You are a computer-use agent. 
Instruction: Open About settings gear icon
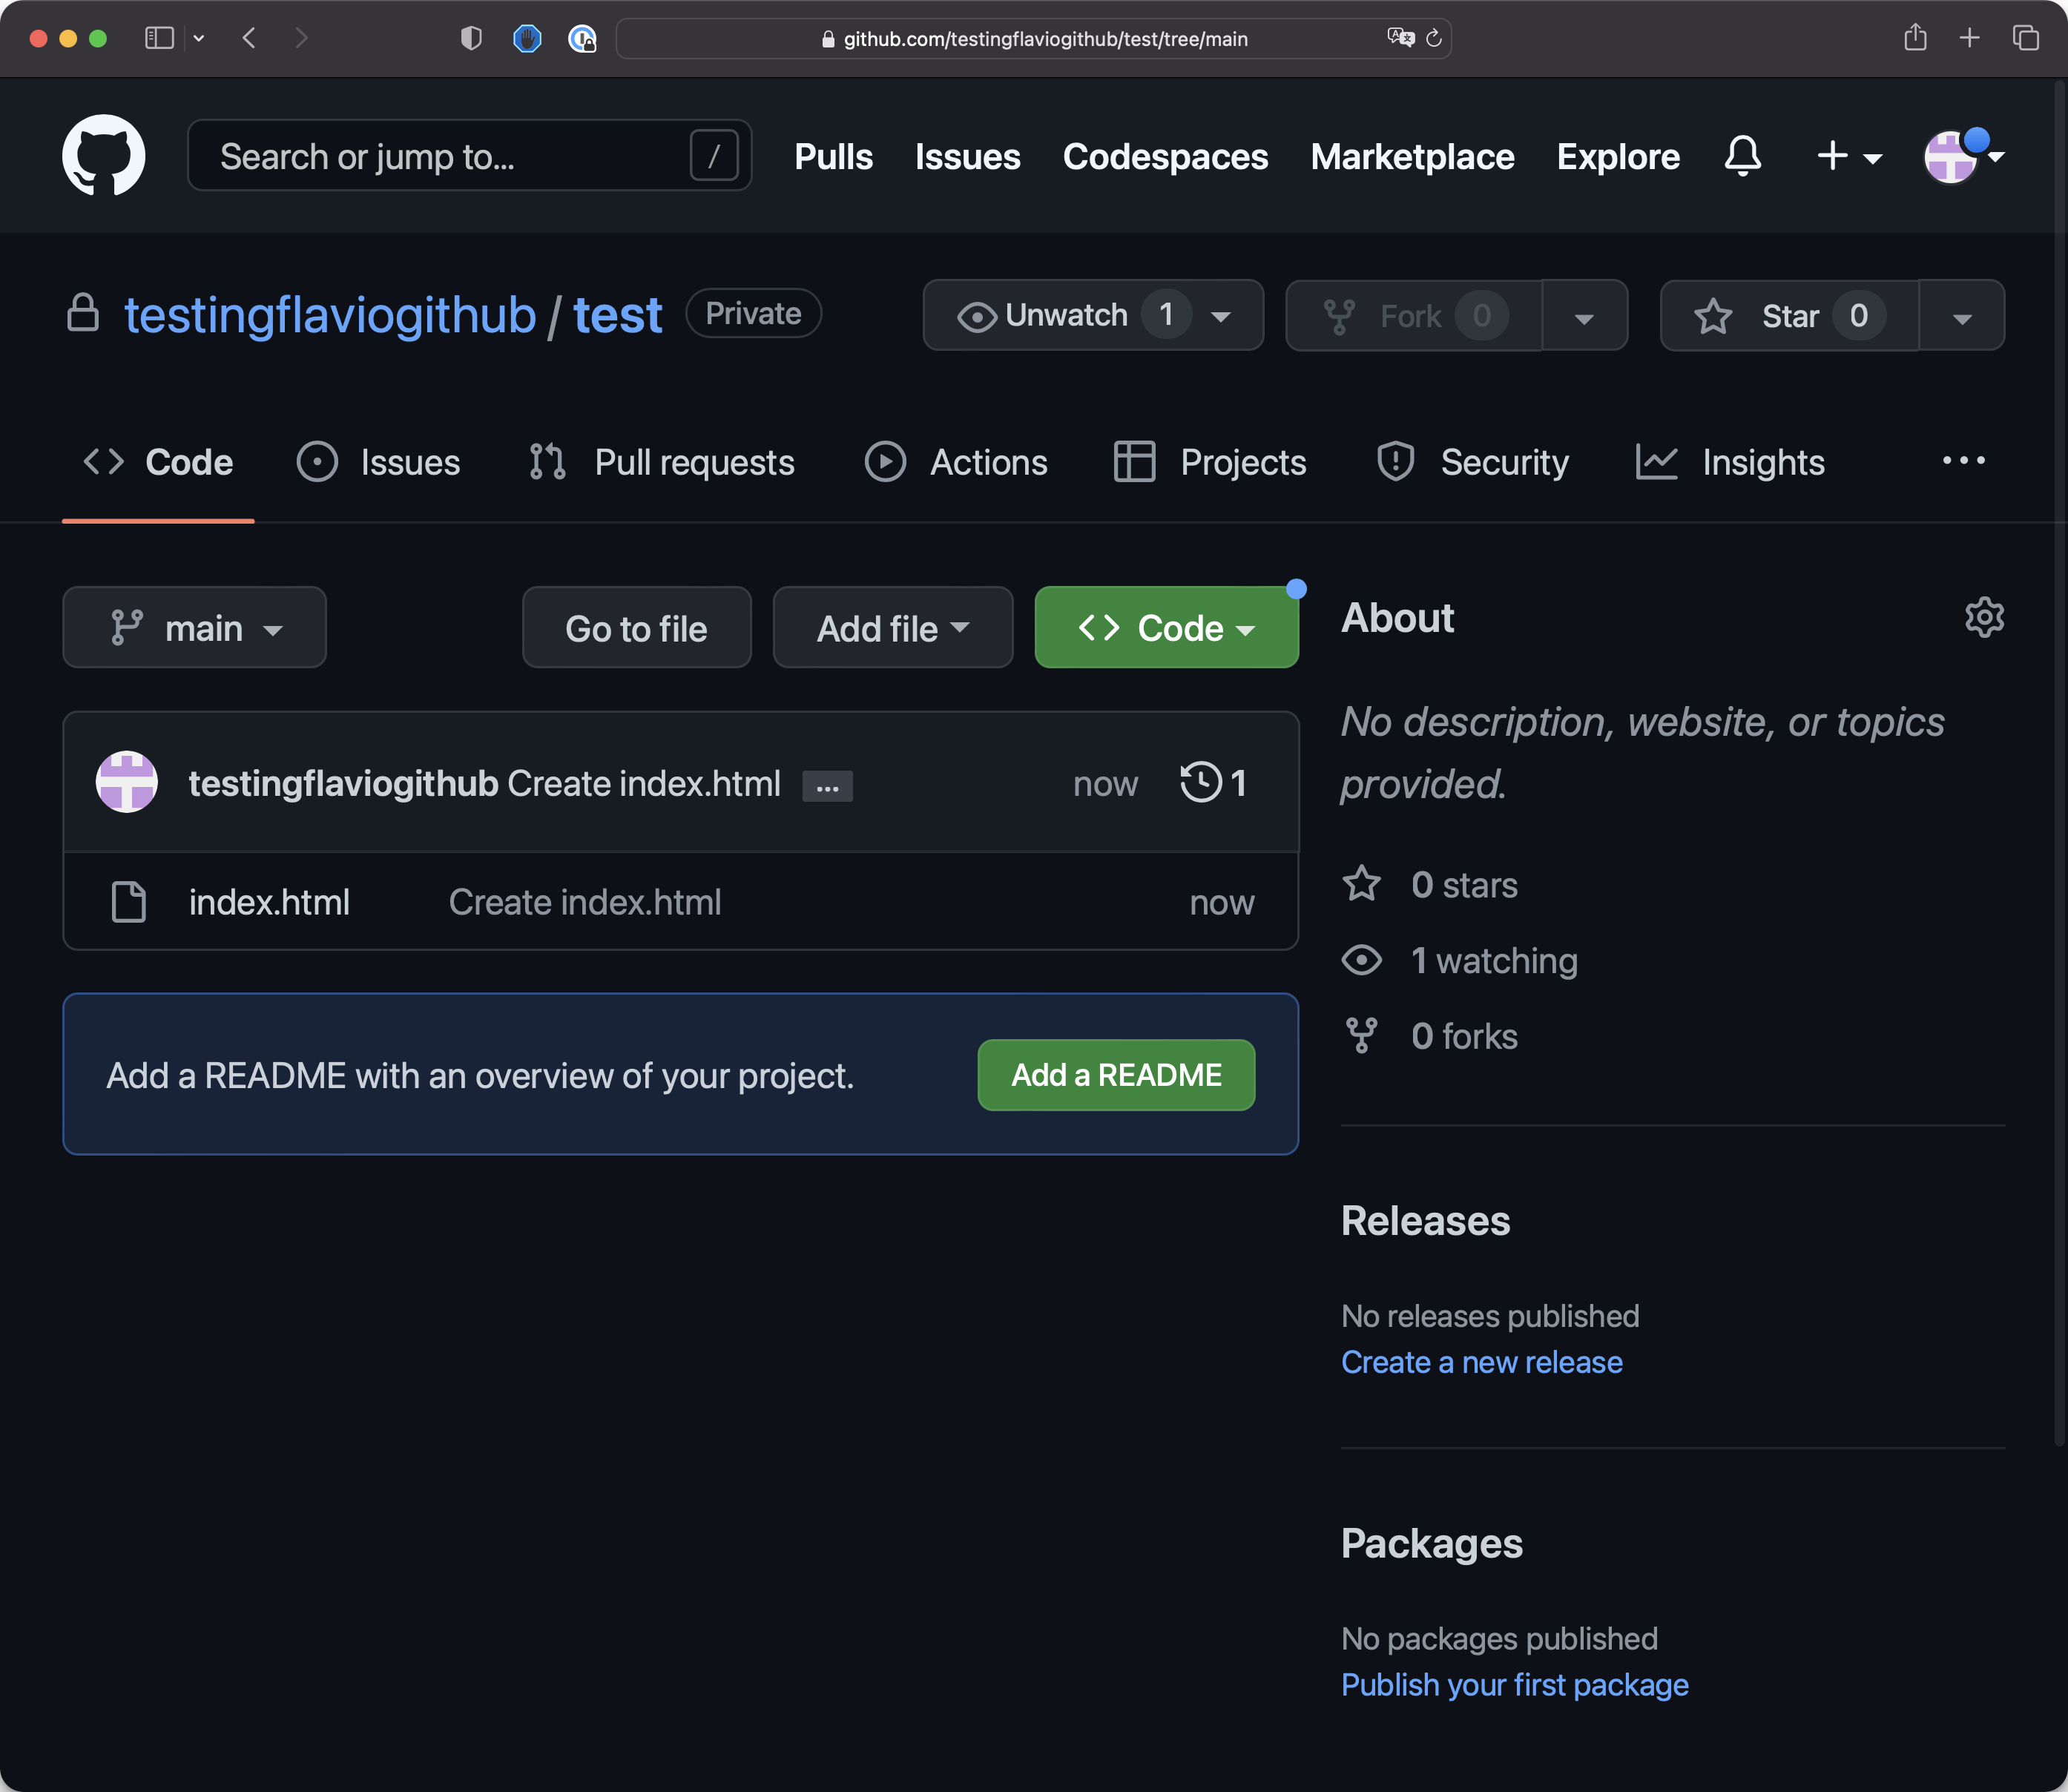point(1984,617)
